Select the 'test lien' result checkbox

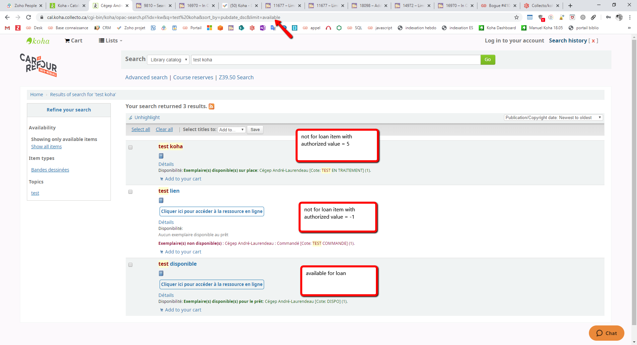(130, 192)
